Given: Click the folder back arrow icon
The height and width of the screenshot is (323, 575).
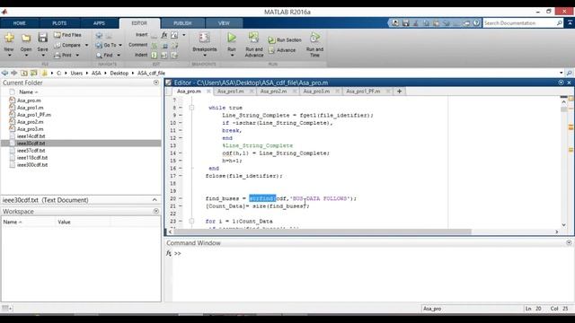Looking at the screenshot, I should coord(4,73).
